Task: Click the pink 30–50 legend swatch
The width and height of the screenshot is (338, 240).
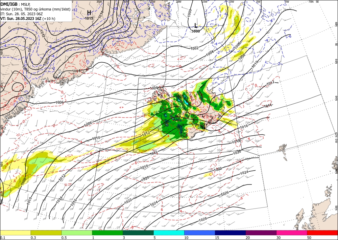Action: 292,233
